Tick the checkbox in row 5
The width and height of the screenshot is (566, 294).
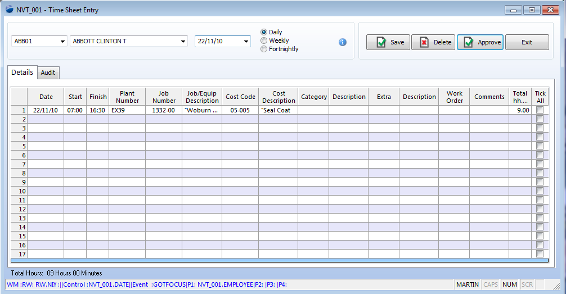click(x=540, y=146)
